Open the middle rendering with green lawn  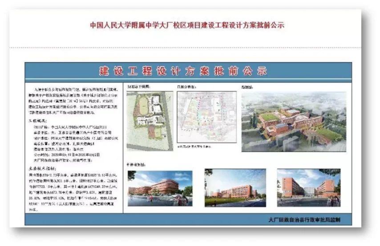coord(235,188)
